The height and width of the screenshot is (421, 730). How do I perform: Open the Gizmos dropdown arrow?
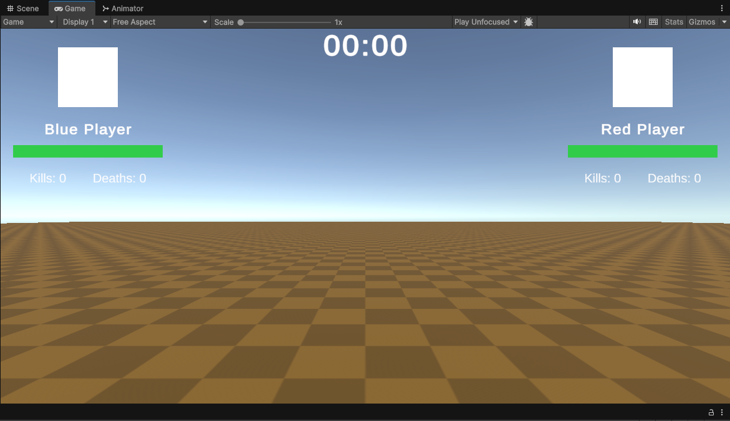click(x=724, y=22)
